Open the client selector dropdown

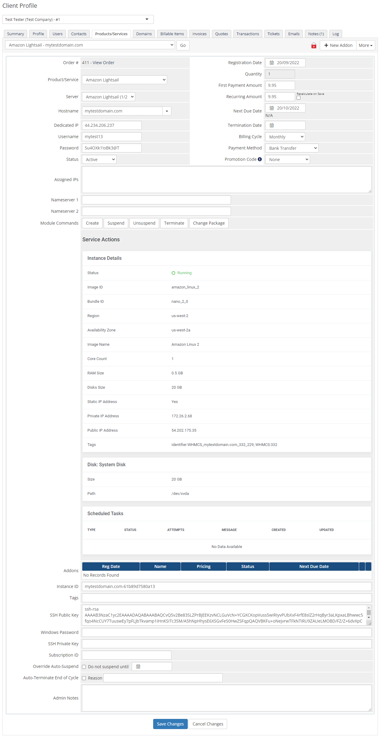78,19
